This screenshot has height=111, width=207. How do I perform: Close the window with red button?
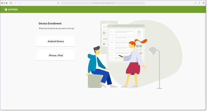pos(2,3)
